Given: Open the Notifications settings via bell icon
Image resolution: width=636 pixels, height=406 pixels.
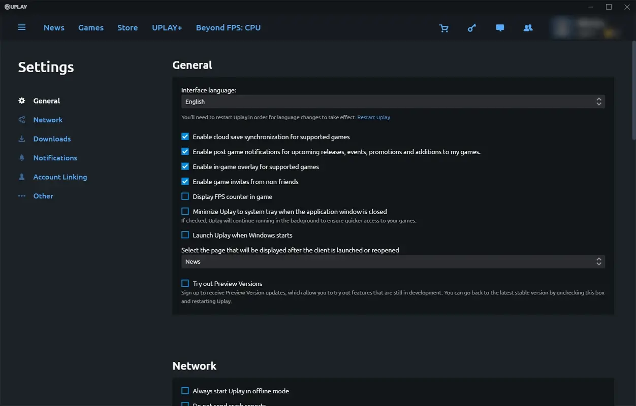Looking at the screenshot, I should [22, 158].
